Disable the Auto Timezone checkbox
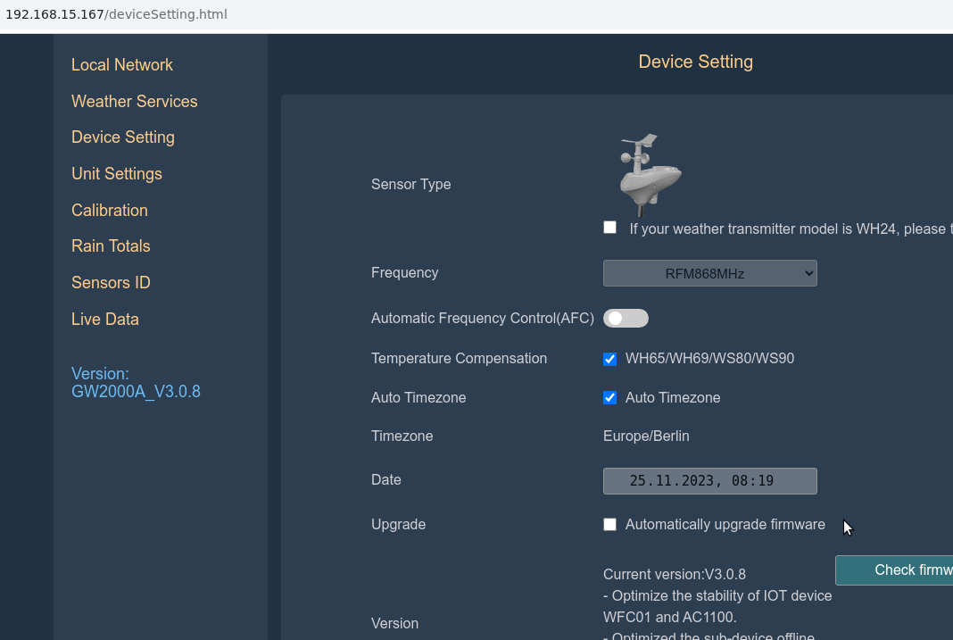 pos(609,398)
